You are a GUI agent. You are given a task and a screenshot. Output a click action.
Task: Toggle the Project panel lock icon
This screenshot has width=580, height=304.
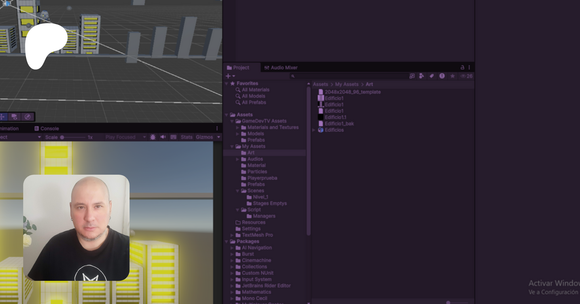pos(462,68)
